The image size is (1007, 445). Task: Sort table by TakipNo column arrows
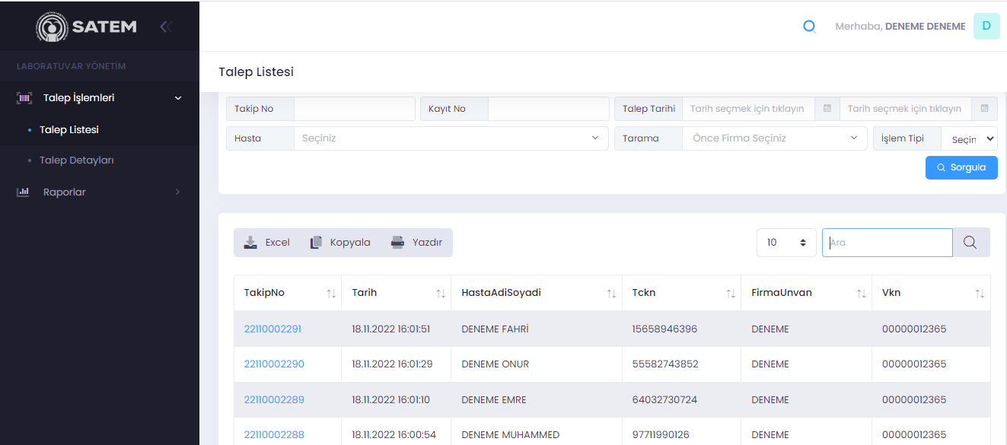[x=331, y=294]
